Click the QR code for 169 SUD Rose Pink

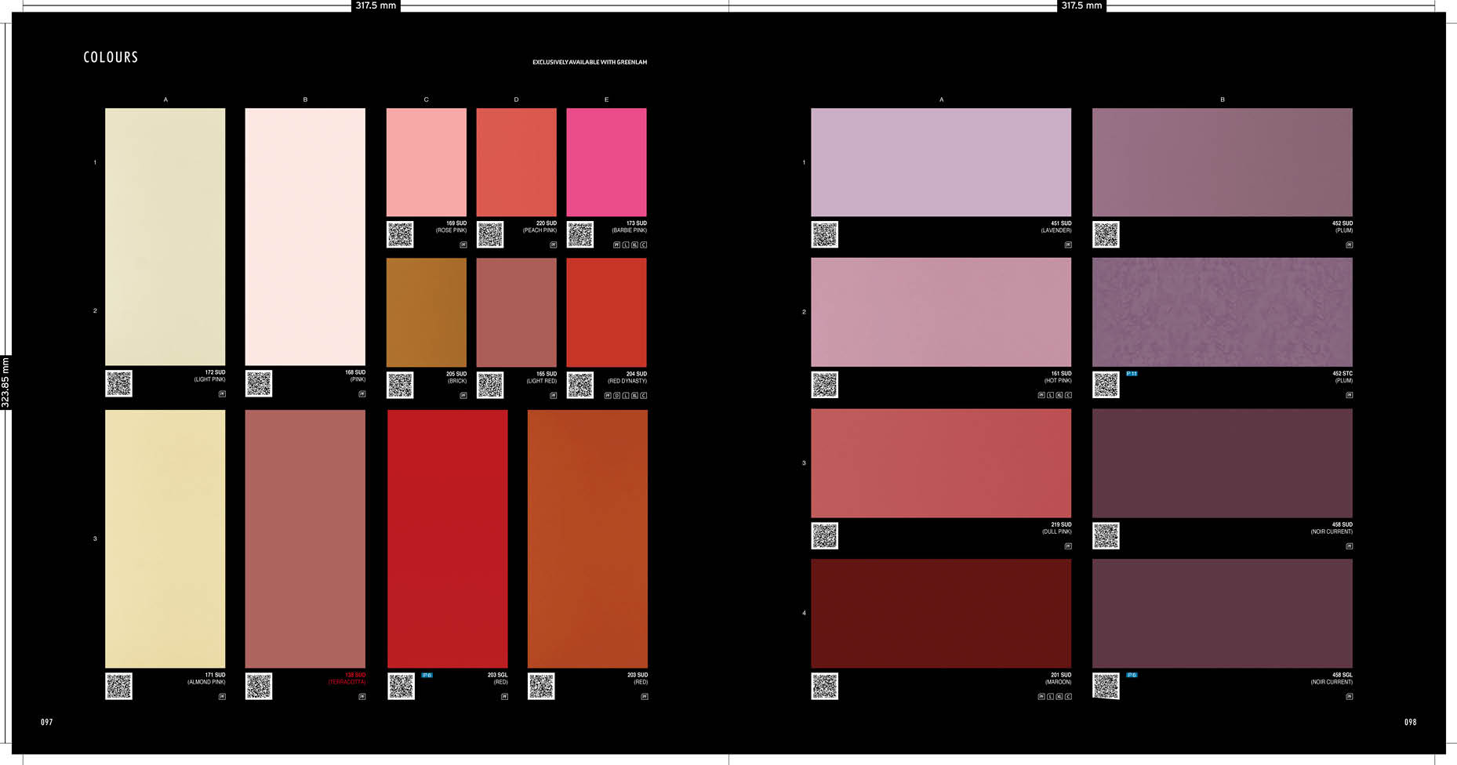(400, 234)
